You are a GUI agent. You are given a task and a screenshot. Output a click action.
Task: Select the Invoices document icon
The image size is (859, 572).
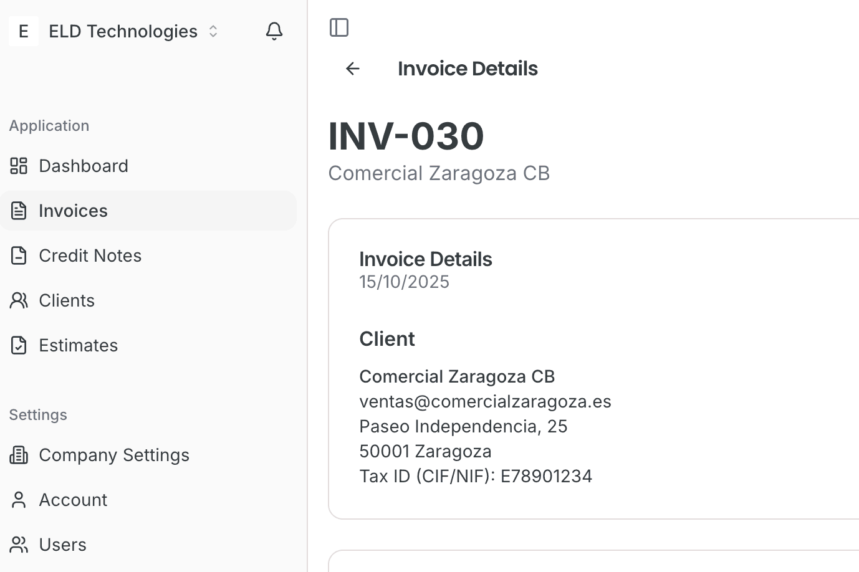(17, 211)
